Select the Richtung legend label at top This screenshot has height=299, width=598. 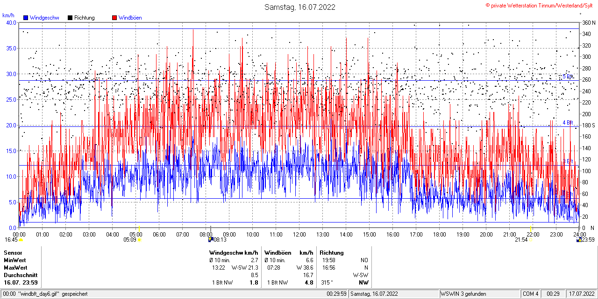(x=85, y=18)
